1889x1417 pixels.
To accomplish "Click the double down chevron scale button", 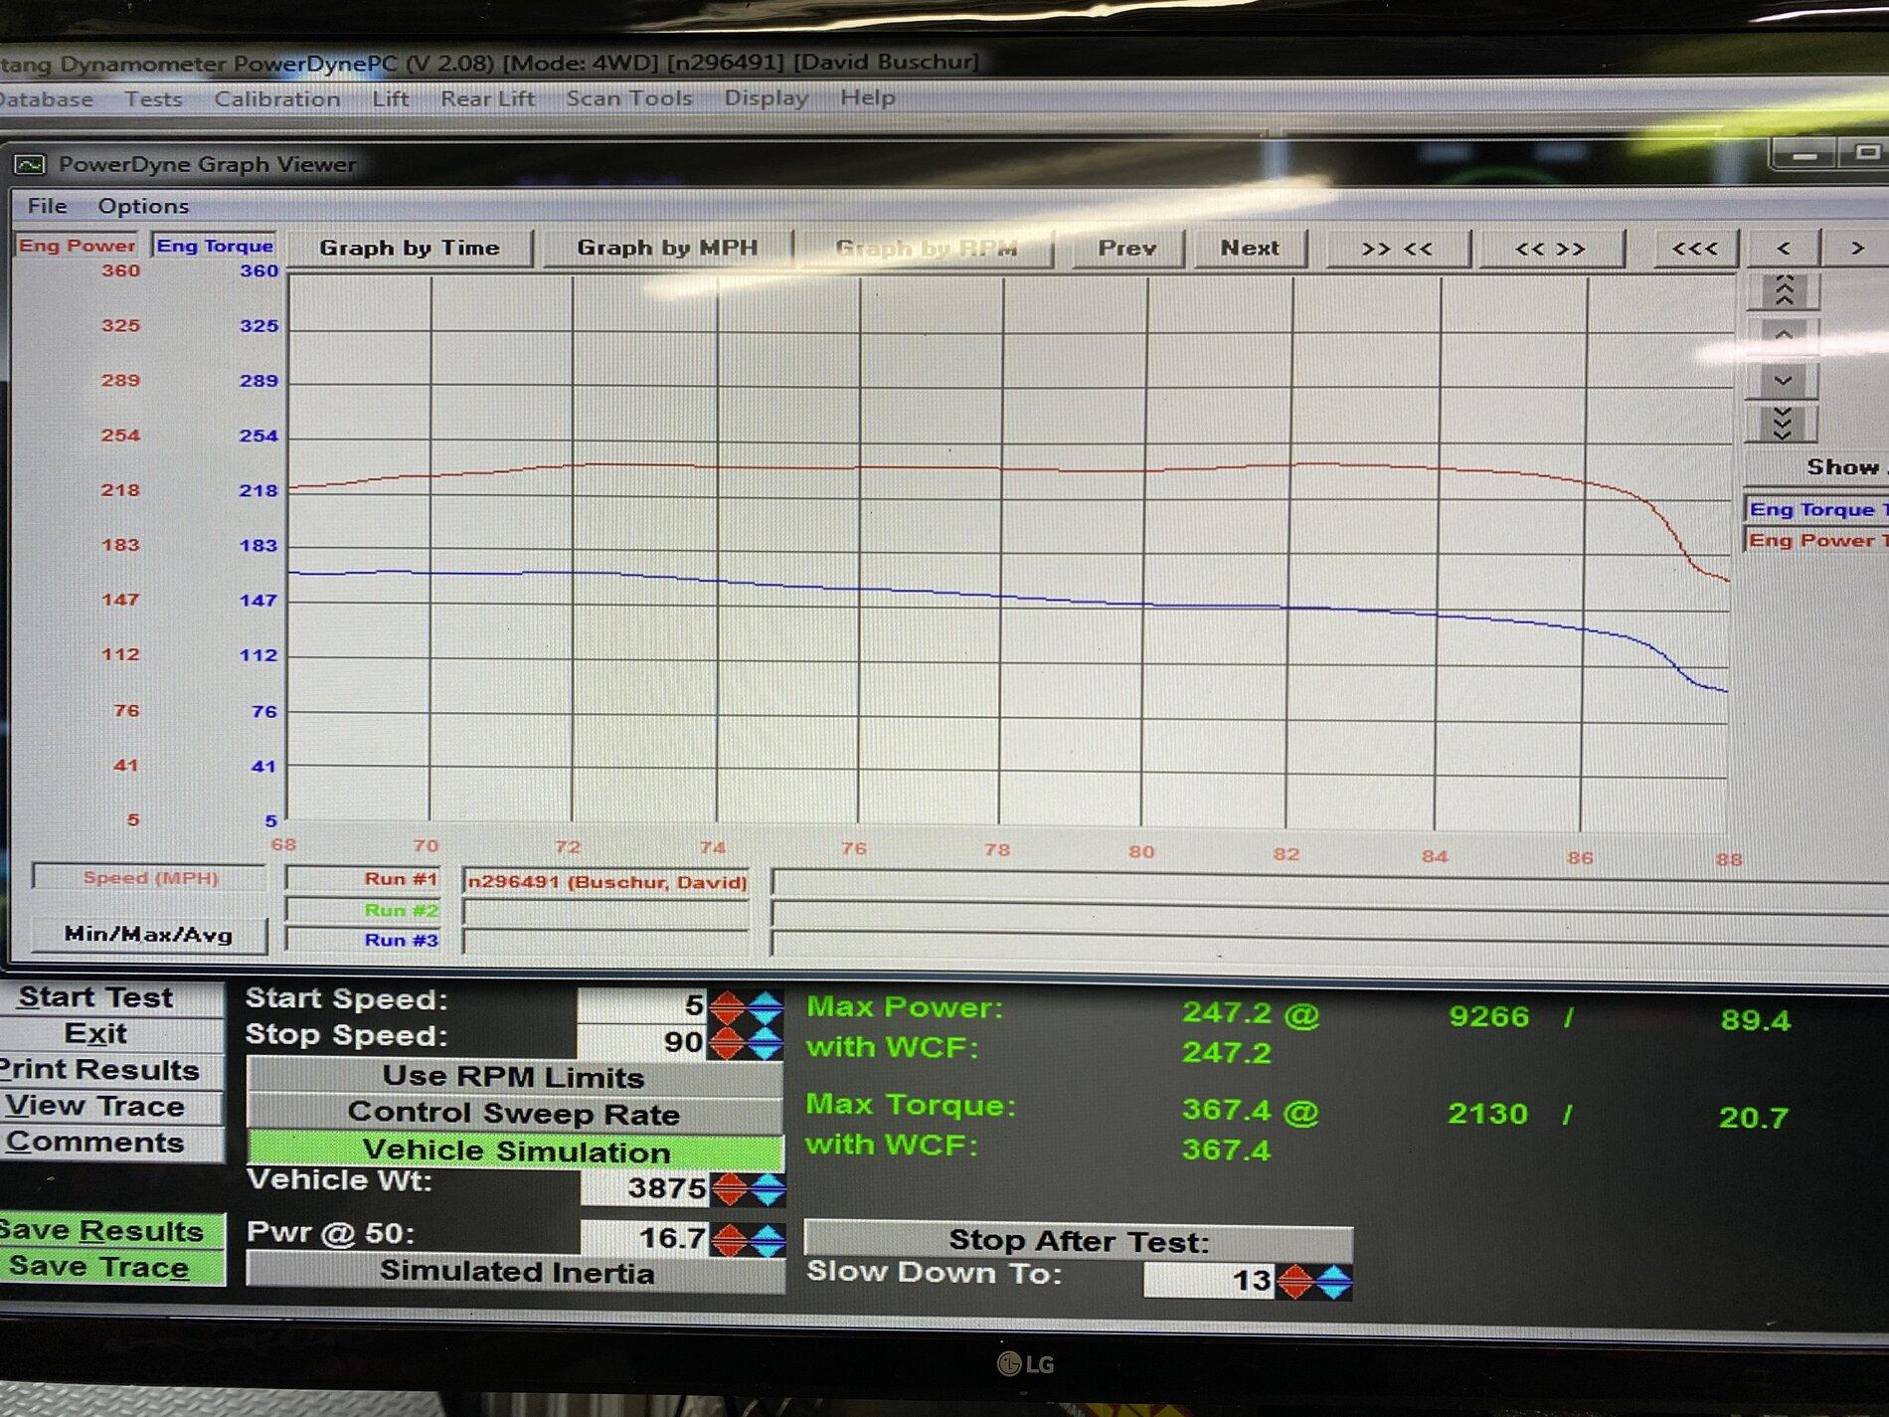I will pyautogui.click(x=1784, y=425).
